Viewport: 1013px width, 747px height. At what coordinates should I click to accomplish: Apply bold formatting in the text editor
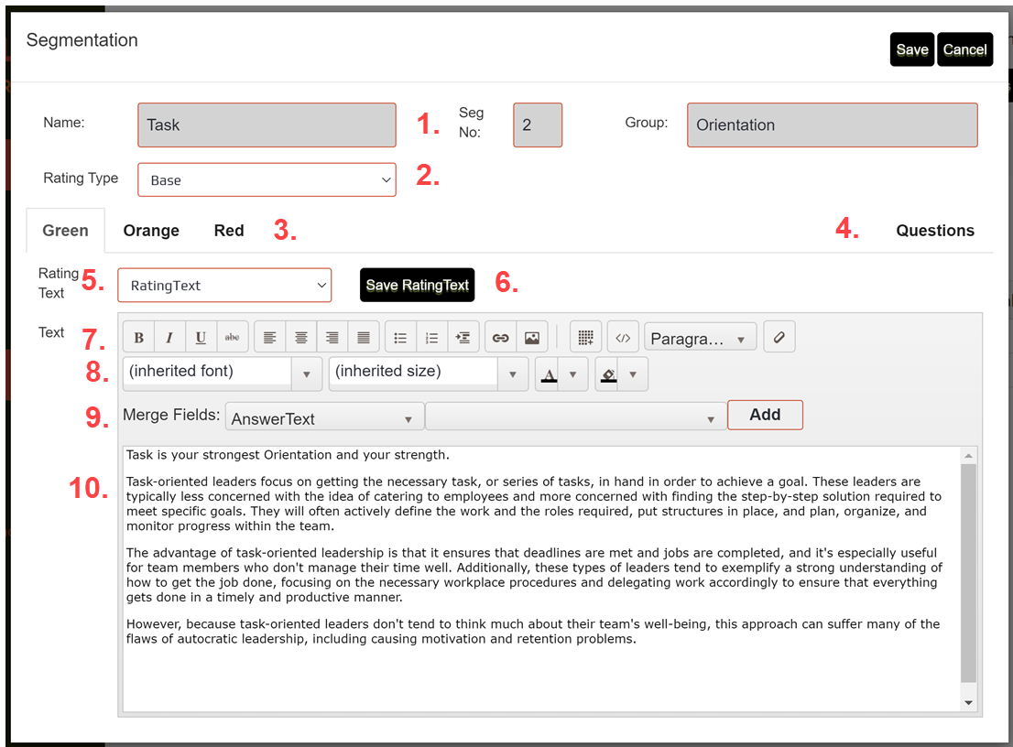tap(138, 337)
